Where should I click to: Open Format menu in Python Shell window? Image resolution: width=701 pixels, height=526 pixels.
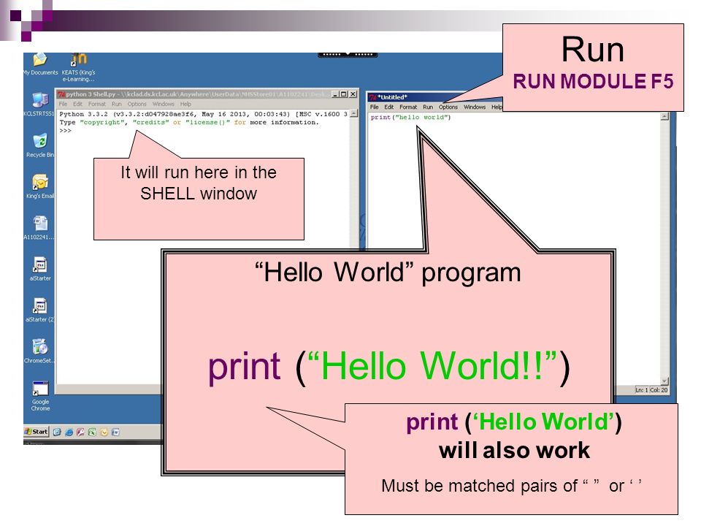pyautogui.click(x=97, y=104)
